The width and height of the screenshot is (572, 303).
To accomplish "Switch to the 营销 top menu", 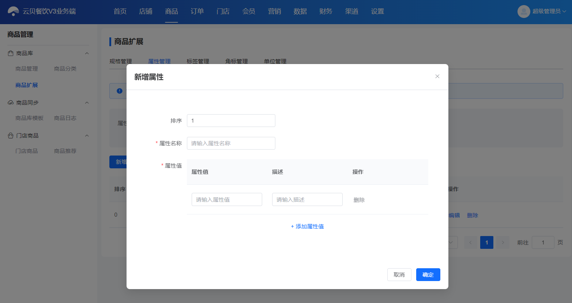I will tap(274, 11).
